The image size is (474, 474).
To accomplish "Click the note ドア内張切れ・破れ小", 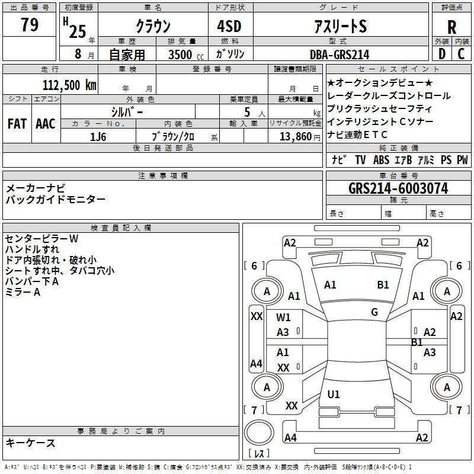I will [x=51, y=260].
